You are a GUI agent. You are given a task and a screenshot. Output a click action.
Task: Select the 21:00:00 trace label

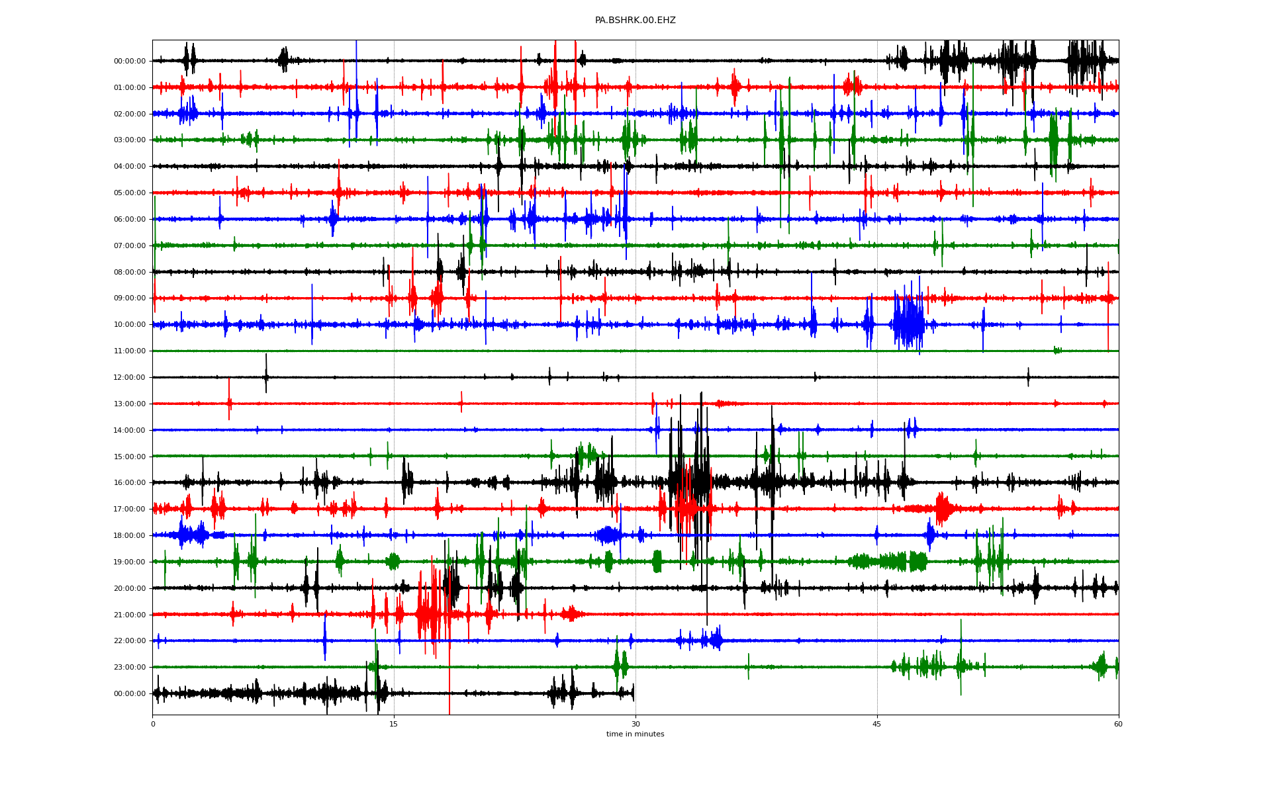130,615
